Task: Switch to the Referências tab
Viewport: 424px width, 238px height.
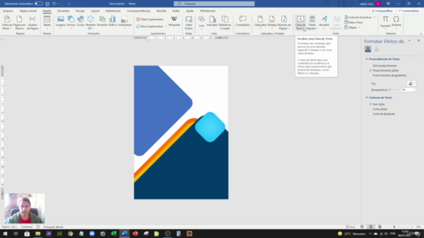Action: [113, 11]
